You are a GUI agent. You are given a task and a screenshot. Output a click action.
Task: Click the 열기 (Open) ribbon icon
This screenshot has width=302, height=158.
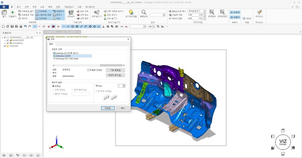click(x=4, y=13)
